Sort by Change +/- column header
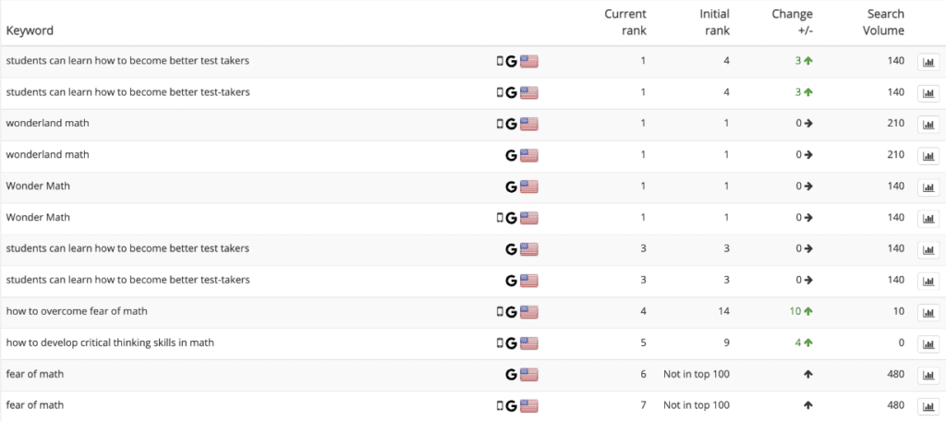The height and width of the screenshot is (421, 946). coord(792,22)
